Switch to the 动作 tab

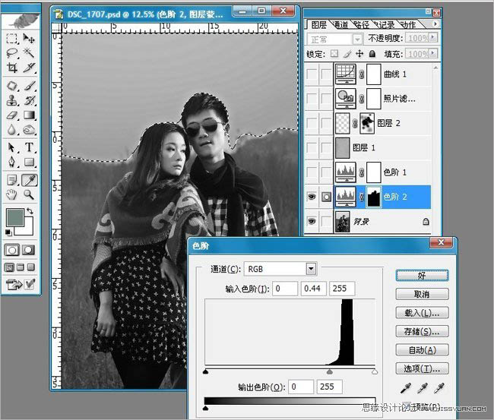pyautogui.click(x=409, y=25)
